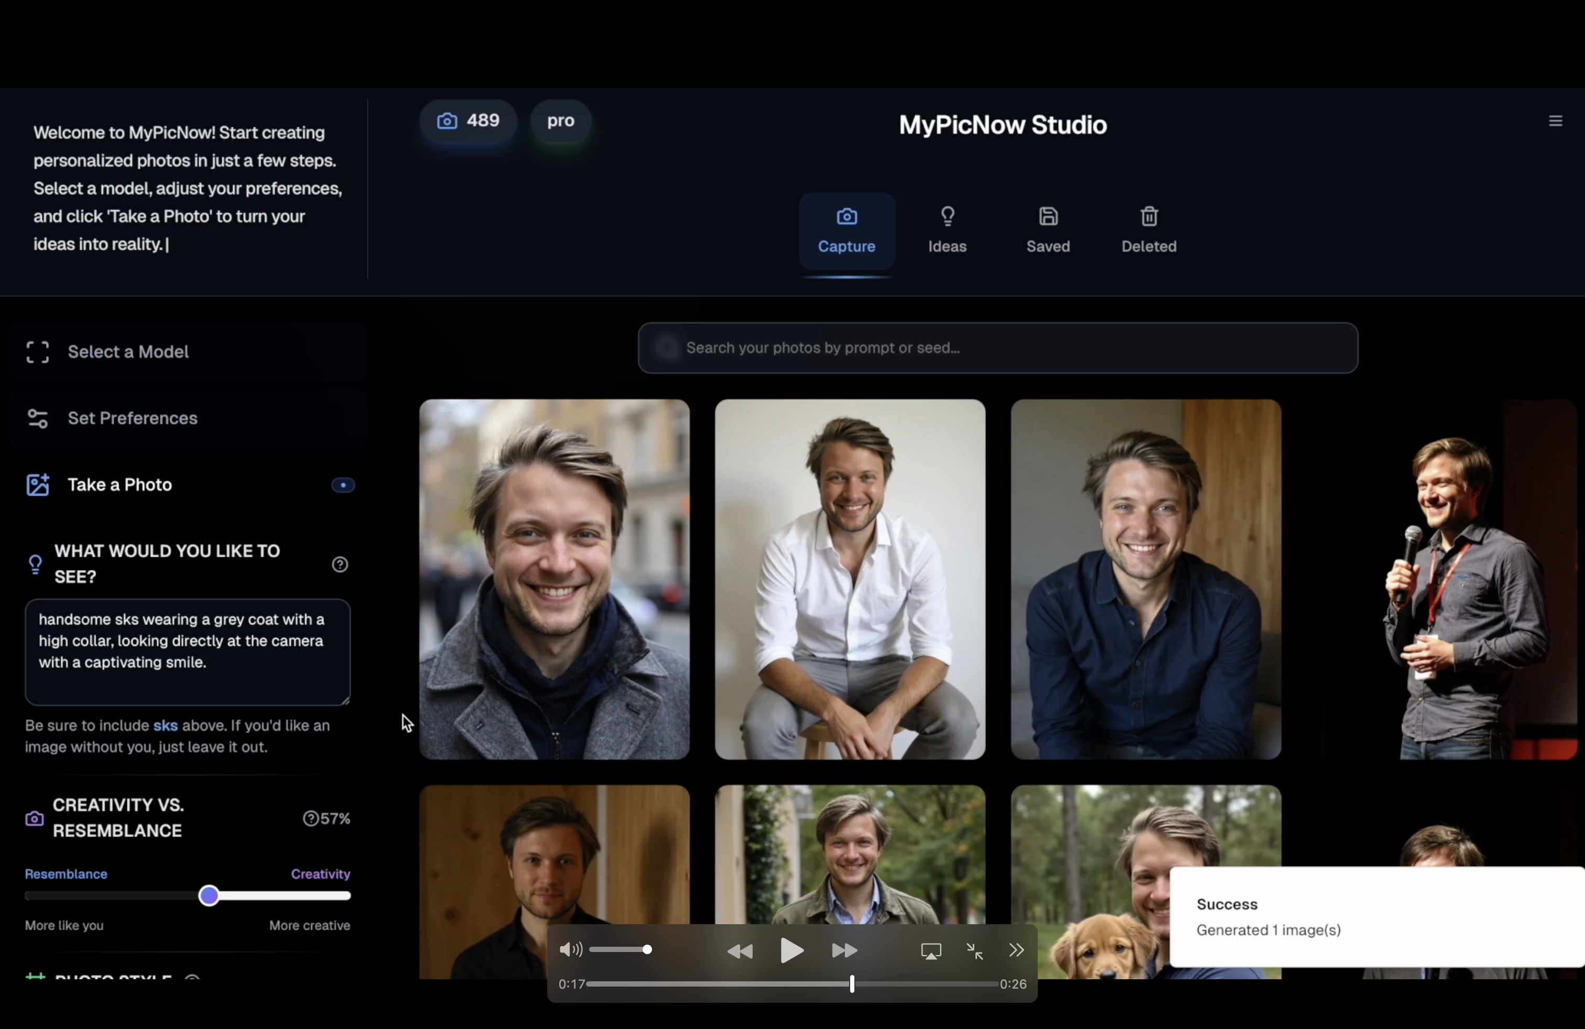Click the double-chevron more controls icon
This screenshot has width=1585, height=1029.
click(1016, 950)
